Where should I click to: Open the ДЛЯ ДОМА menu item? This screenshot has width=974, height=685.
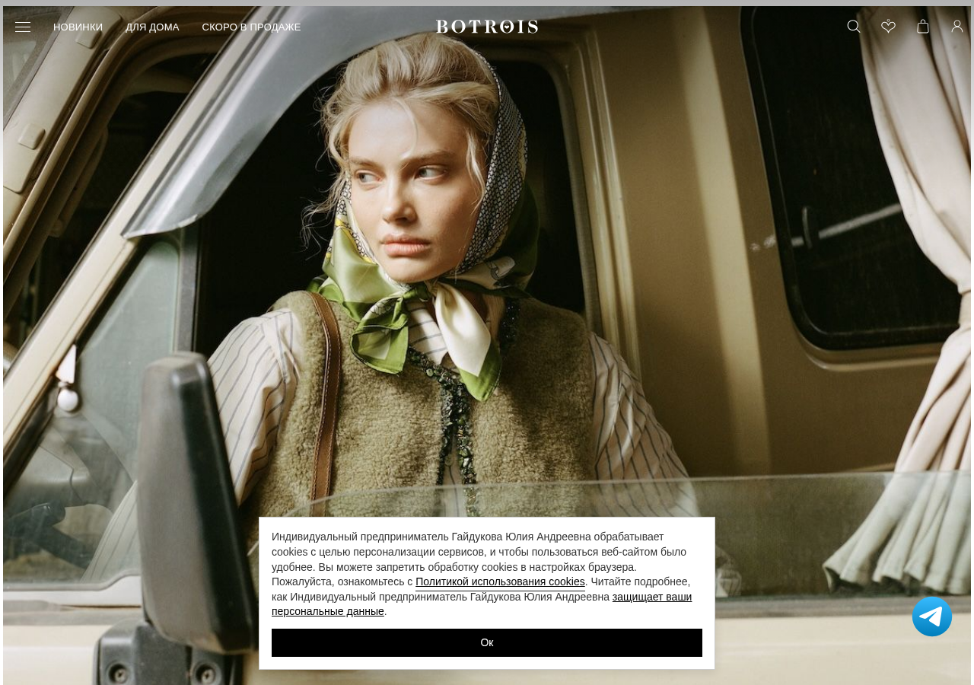[x=152, y=27]
